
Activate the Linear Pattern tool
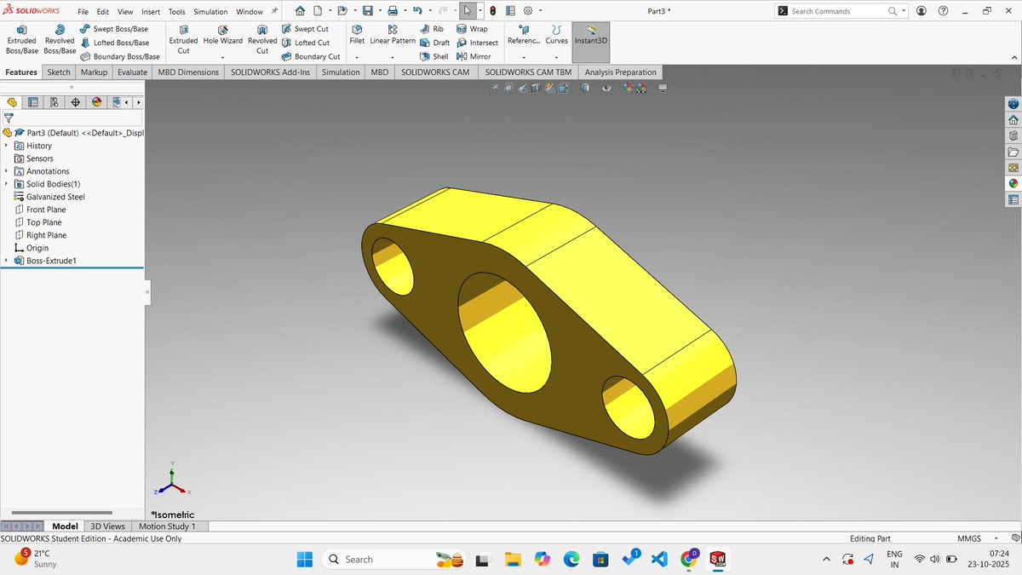pyautogui.click(x=393, y=34)
